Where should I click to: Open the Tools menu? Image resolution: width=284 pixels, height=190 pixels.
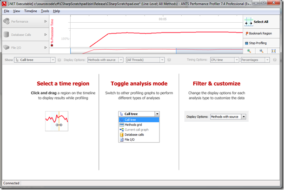click(45, 11)
